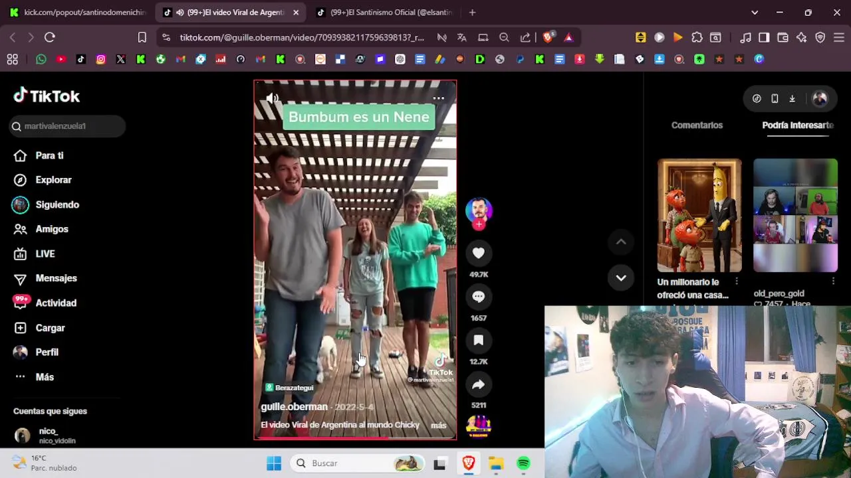Viewport: 851px width, 478px height.
Task: Open Brave Shields lion icon
Action: [x=548, y=37]
